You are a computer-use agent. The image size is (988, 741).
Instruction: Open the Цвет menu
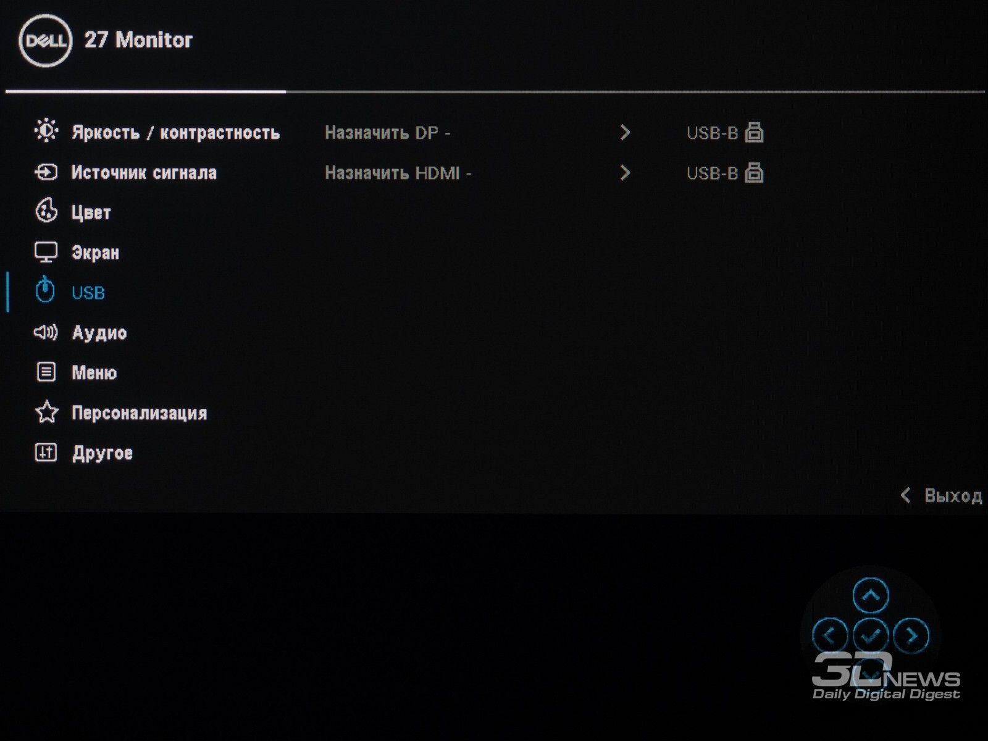[x=91, y=212]
